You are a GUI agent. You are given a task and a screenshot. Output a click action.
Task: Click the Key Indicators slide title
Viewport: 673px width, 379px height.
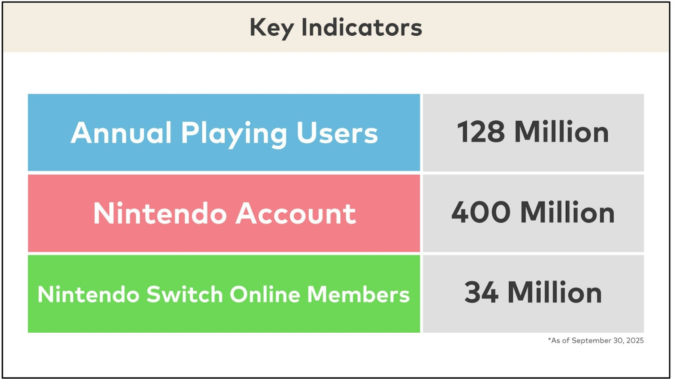[x=336, y=28]
